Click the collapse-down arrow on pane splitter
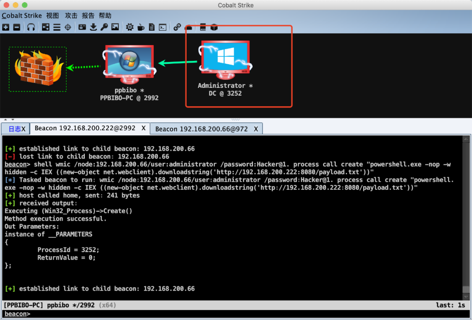This screenshot has width=472, height=320. (13, 119)
